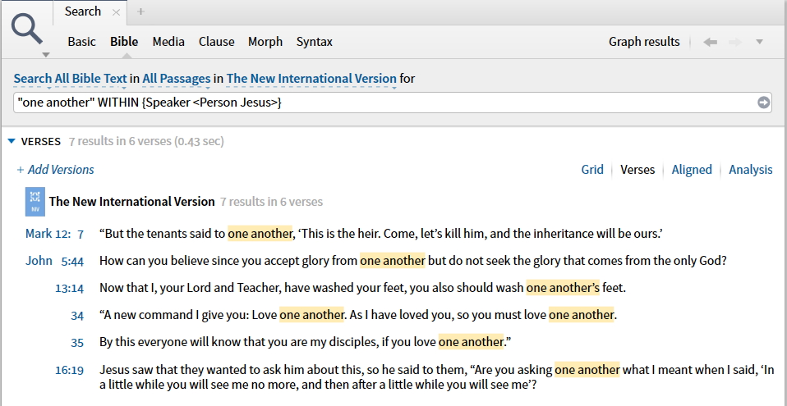Click the NIV resource cover icon
The height and width of the screenshot is (406, 787).
pyautogui.click(x=35, y=202)
